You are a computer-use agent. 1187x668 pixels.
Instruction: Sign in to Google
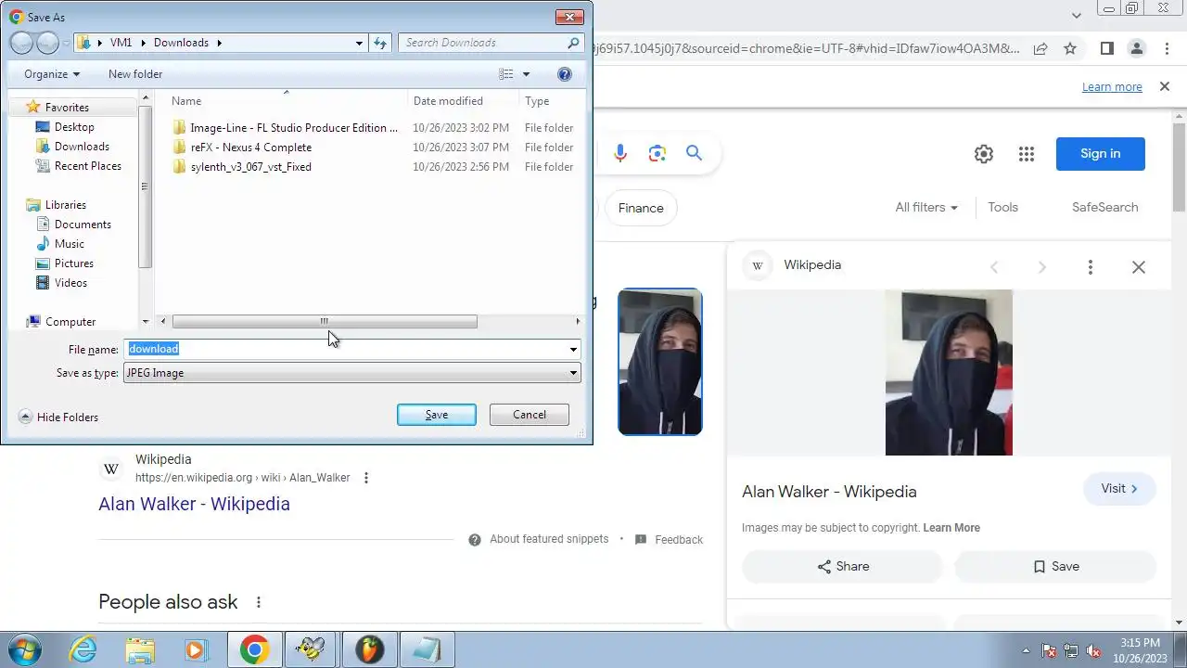1101,154
